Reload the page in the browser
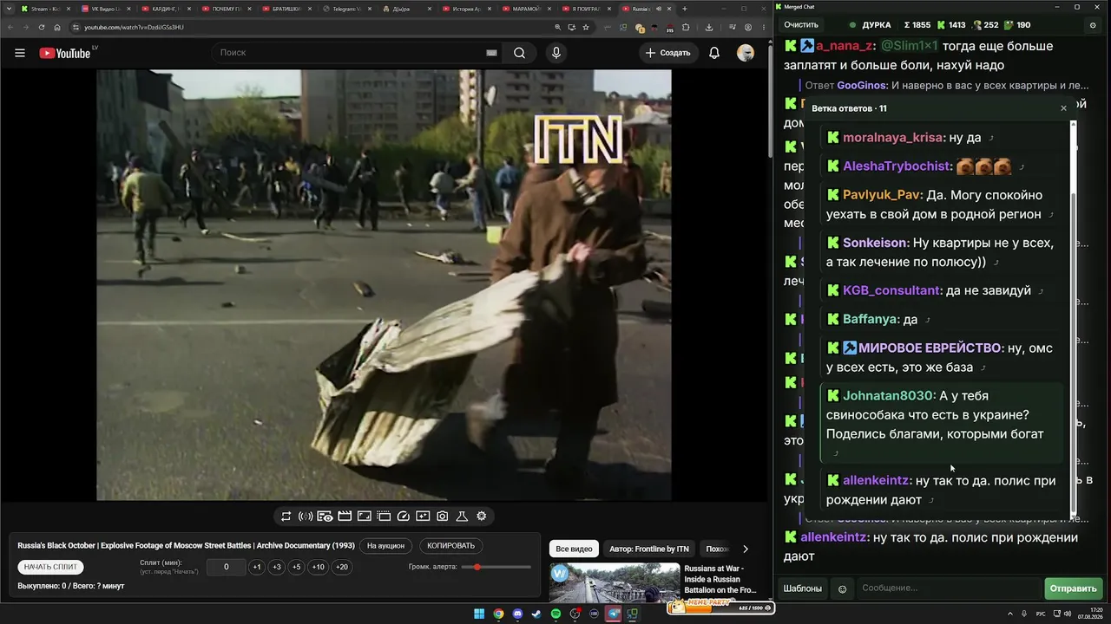 point(41,27)
